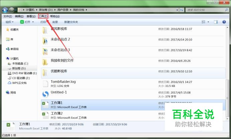Open the 工具(T) menu
This screenshot has height=139, width=231.
click(x=43, y=16)
